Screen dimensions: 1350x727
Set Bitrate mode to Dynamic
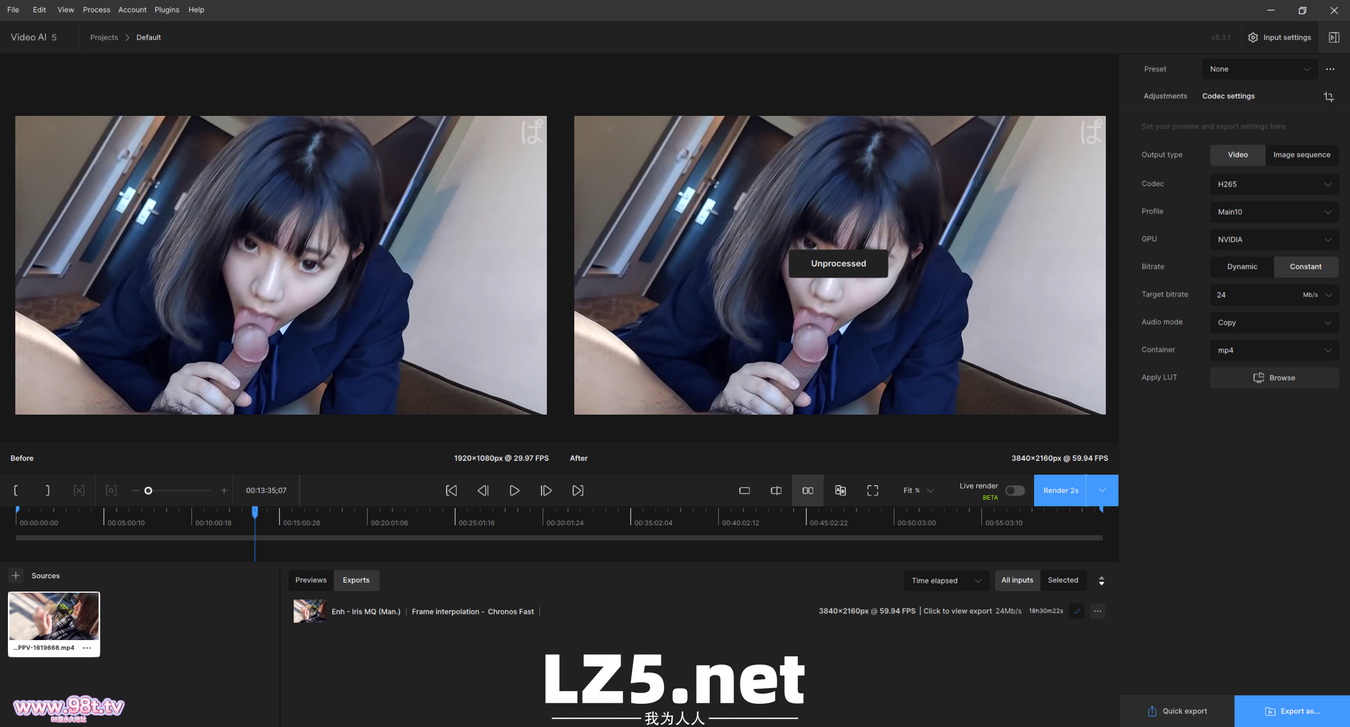tap(1241, 267)
